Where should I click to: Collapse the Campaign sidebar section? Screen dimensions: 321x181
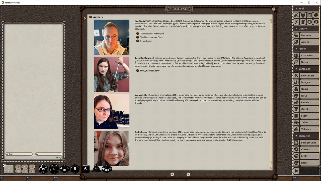(x=306, y=69)
